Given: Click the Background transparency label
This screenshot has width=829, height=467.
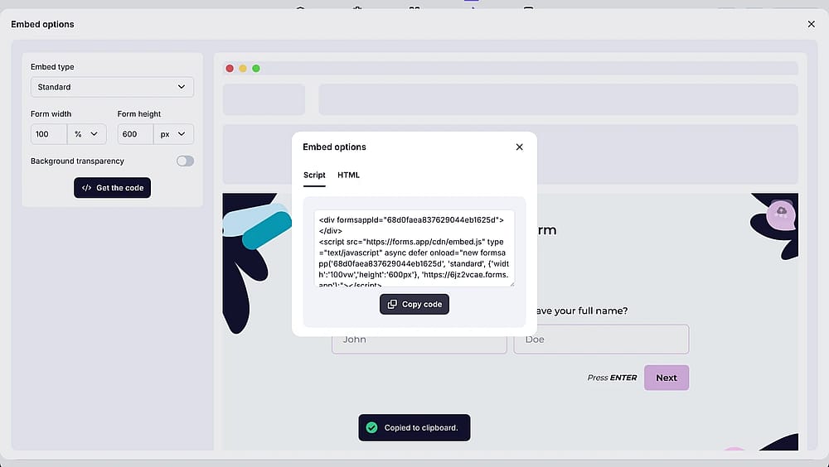Looking at the screenshot, I should (x=77, y=161).
